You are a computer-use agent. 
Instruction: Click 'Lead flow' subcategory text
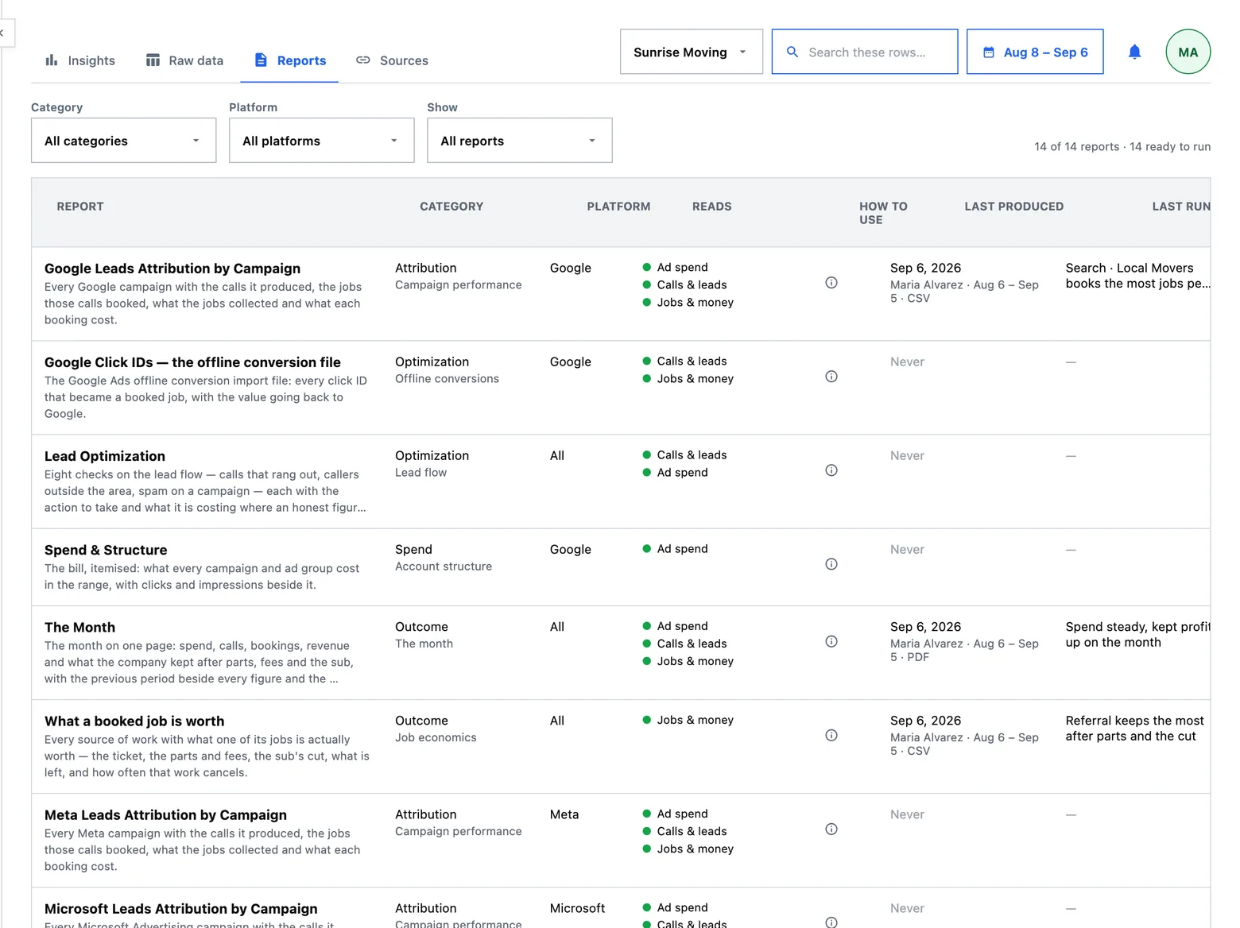[420, 473]
